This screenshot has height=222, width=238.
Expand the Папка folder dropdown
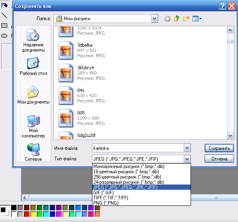pyautogui.click(x=154, y=19)
